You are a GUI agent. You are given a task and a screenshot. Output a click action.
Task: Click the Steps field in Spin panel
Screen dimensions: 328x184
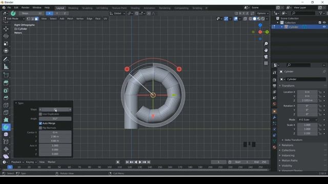[x=55, y=109]
